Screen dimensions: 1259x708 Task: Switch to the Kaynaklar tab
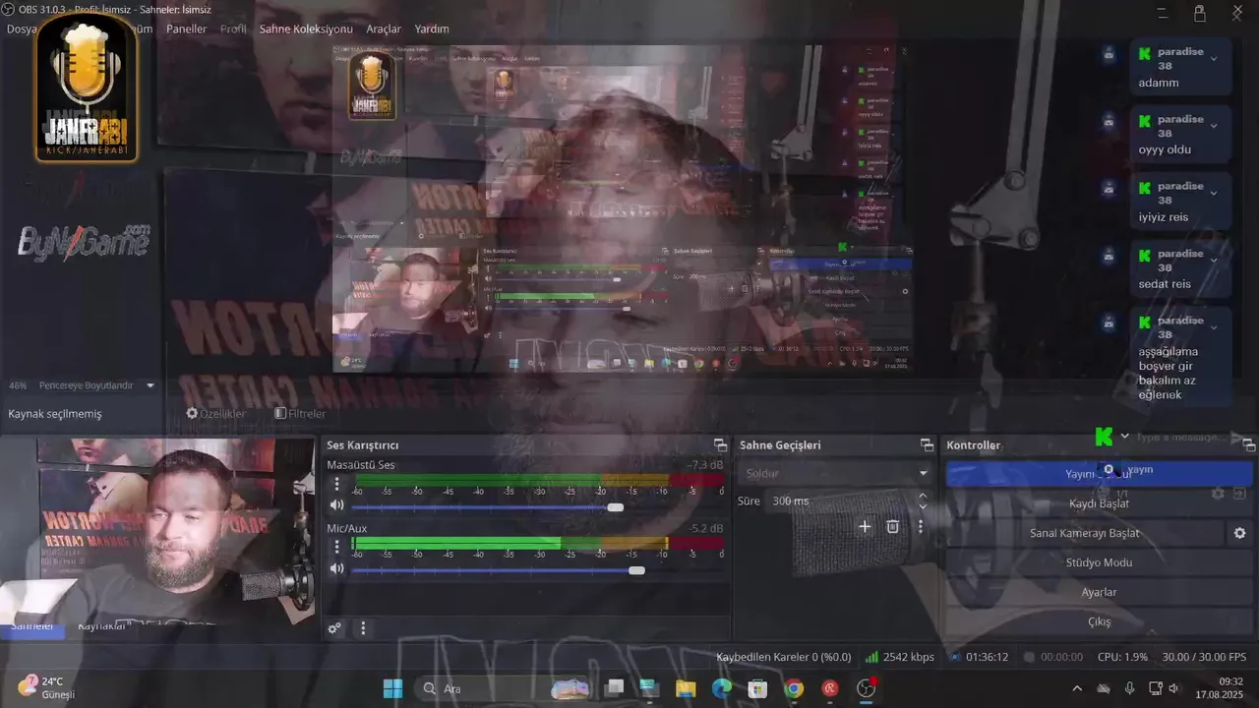pyautogui.click(x=101, y=626)
